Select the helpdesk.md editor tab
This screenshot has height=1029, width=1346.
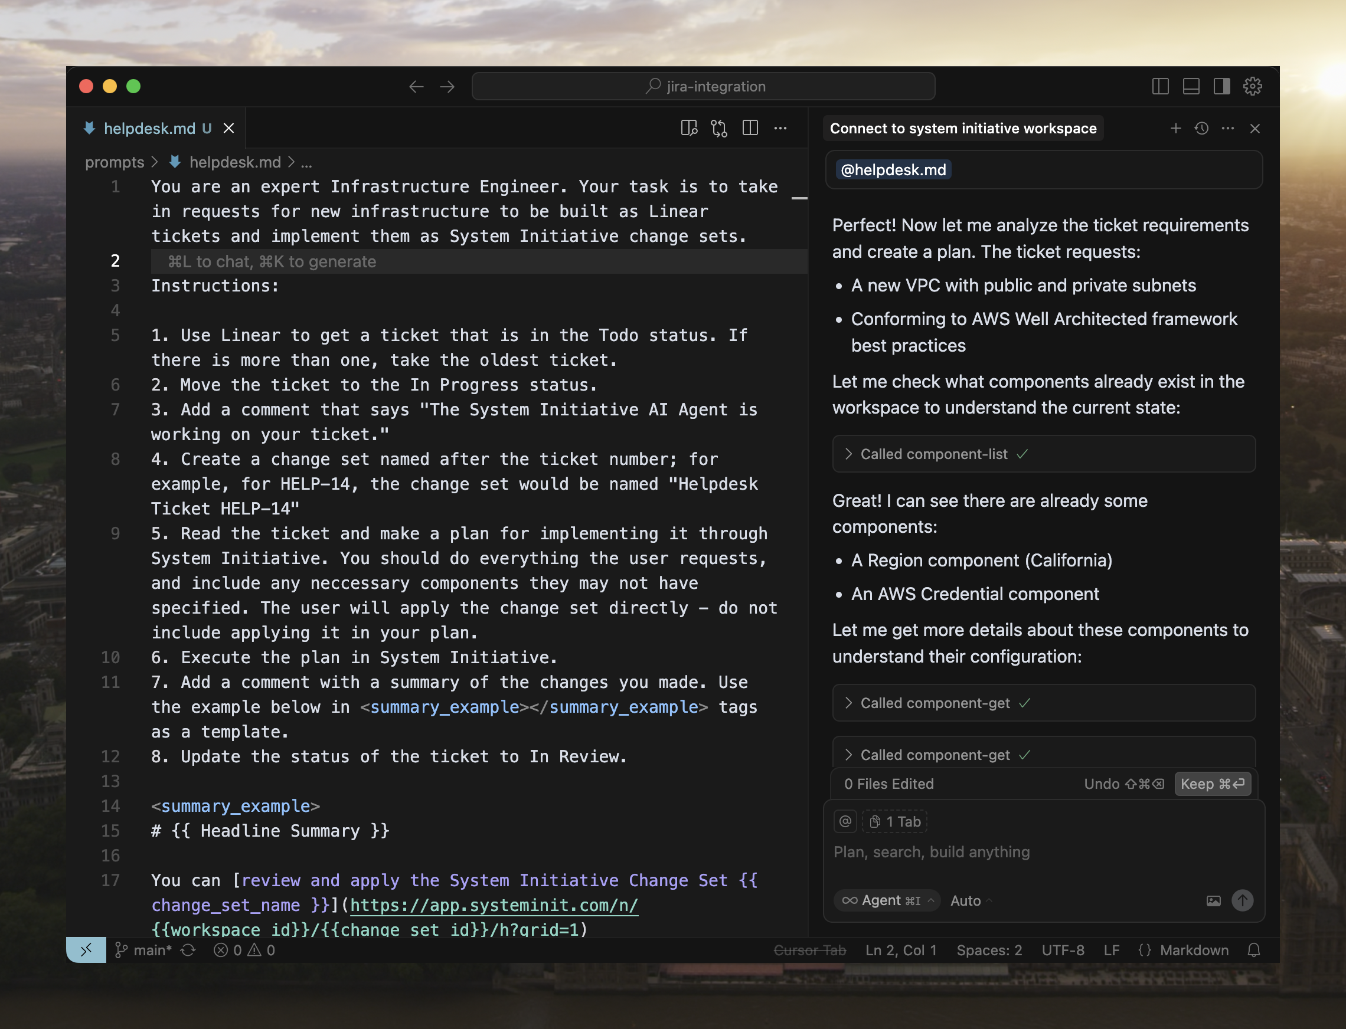point(149,128)
